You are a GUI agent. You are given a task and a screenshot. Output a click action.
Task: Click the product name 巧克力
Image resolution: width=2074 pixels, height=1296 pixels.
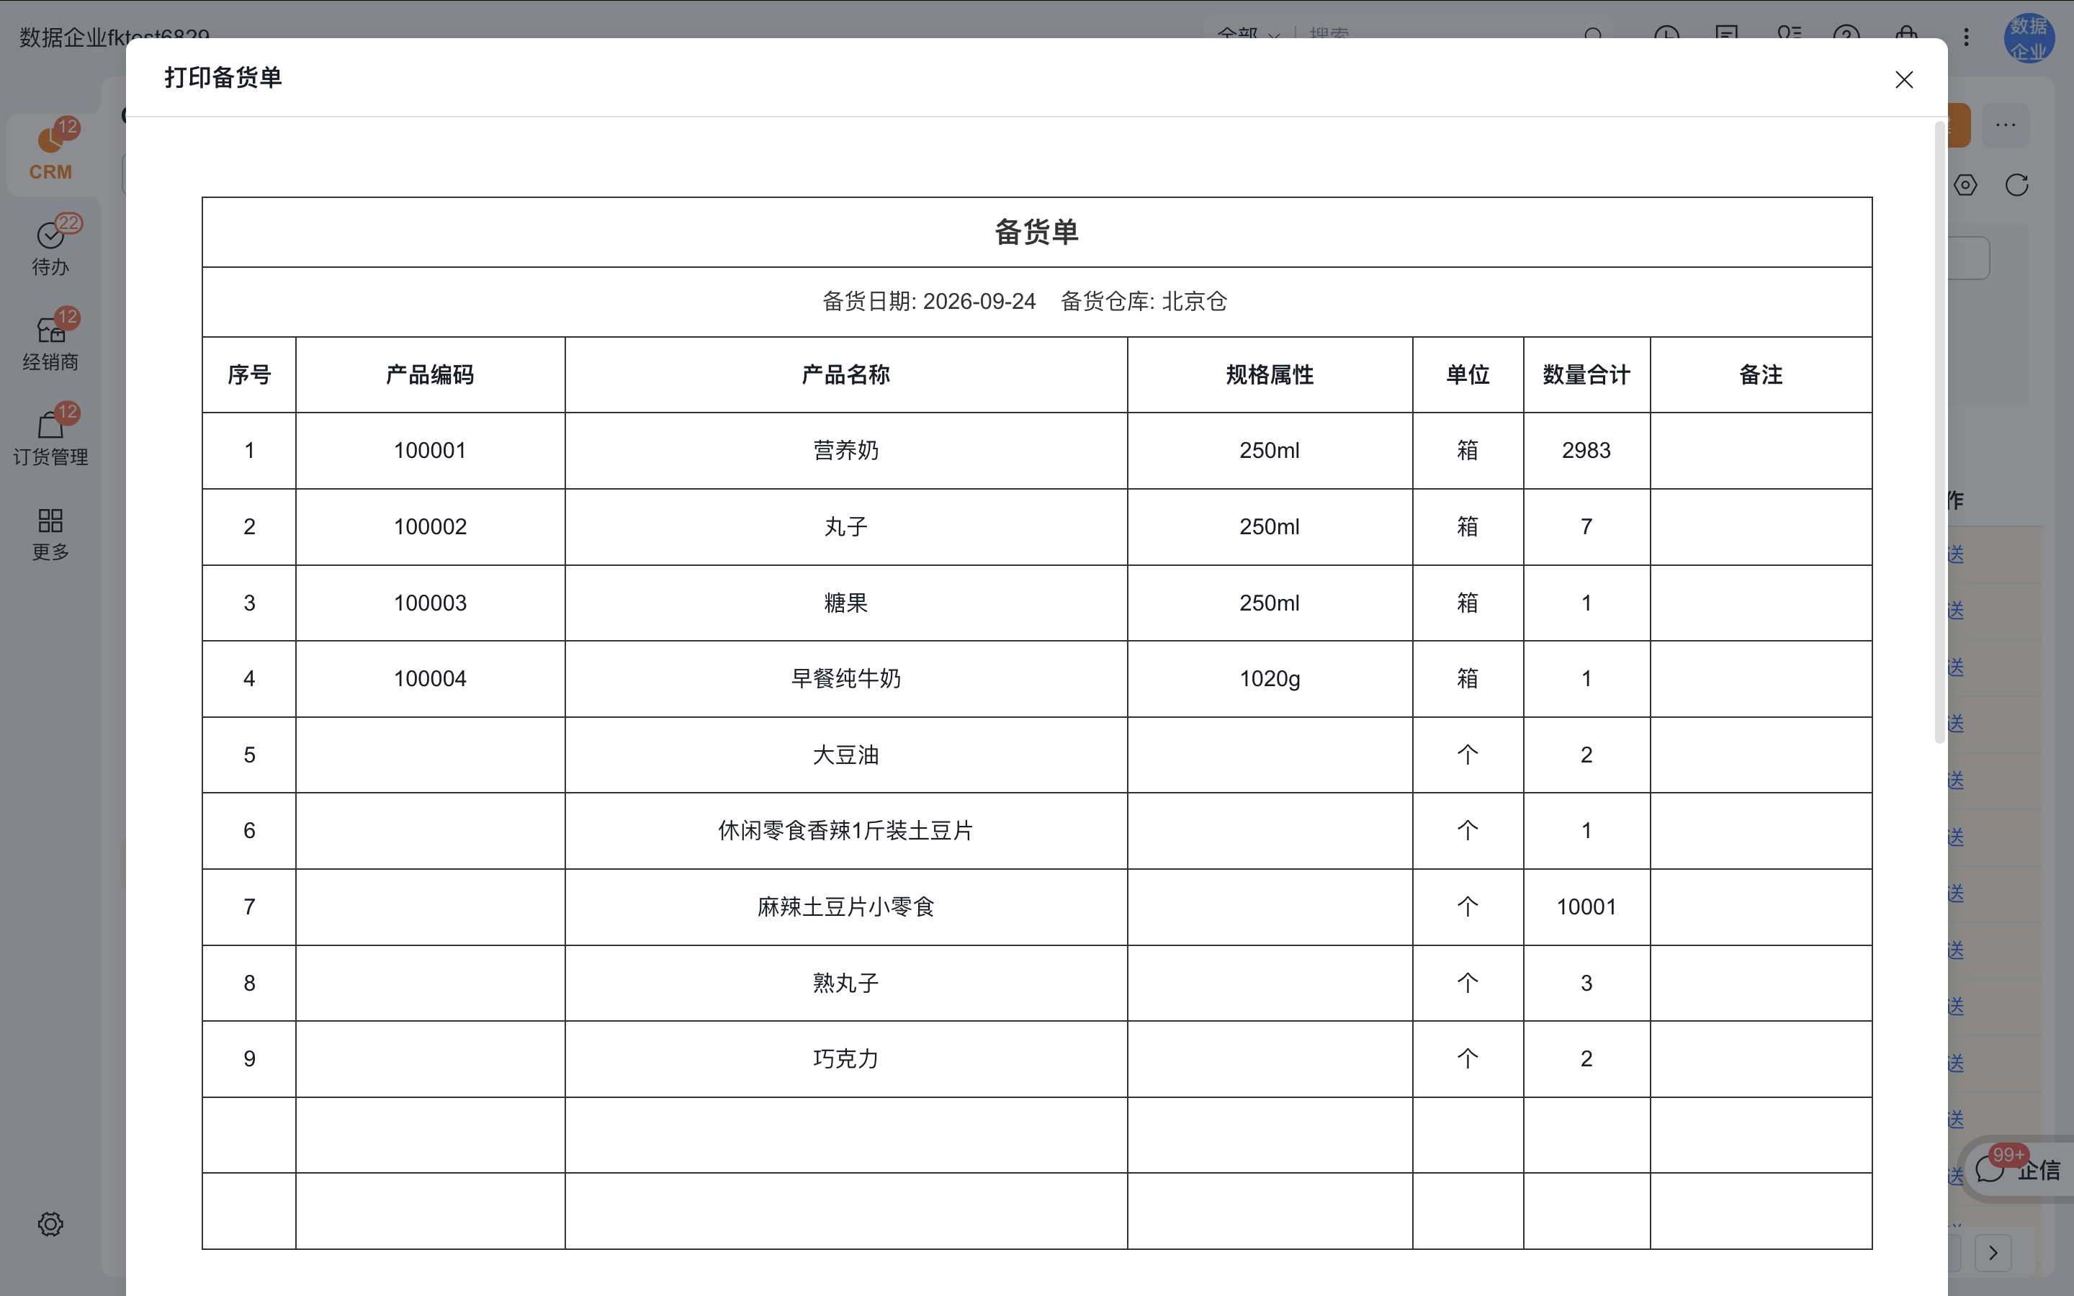[845, 1058]
